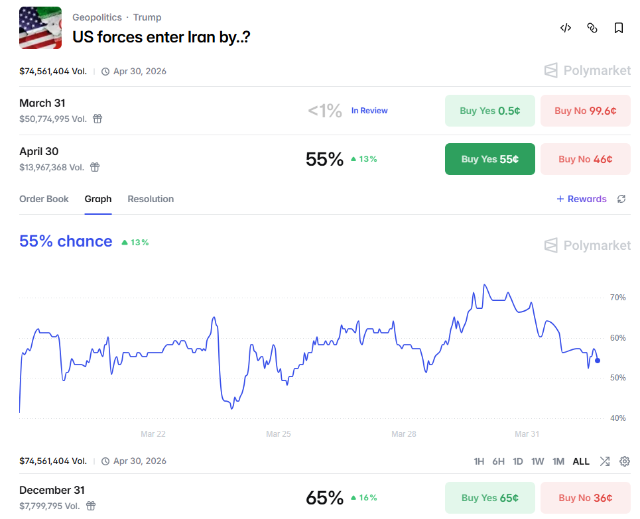Click the gift icon beside March 31 volume
The height and width of the screenshot is (519, 640).
(97, 119)
